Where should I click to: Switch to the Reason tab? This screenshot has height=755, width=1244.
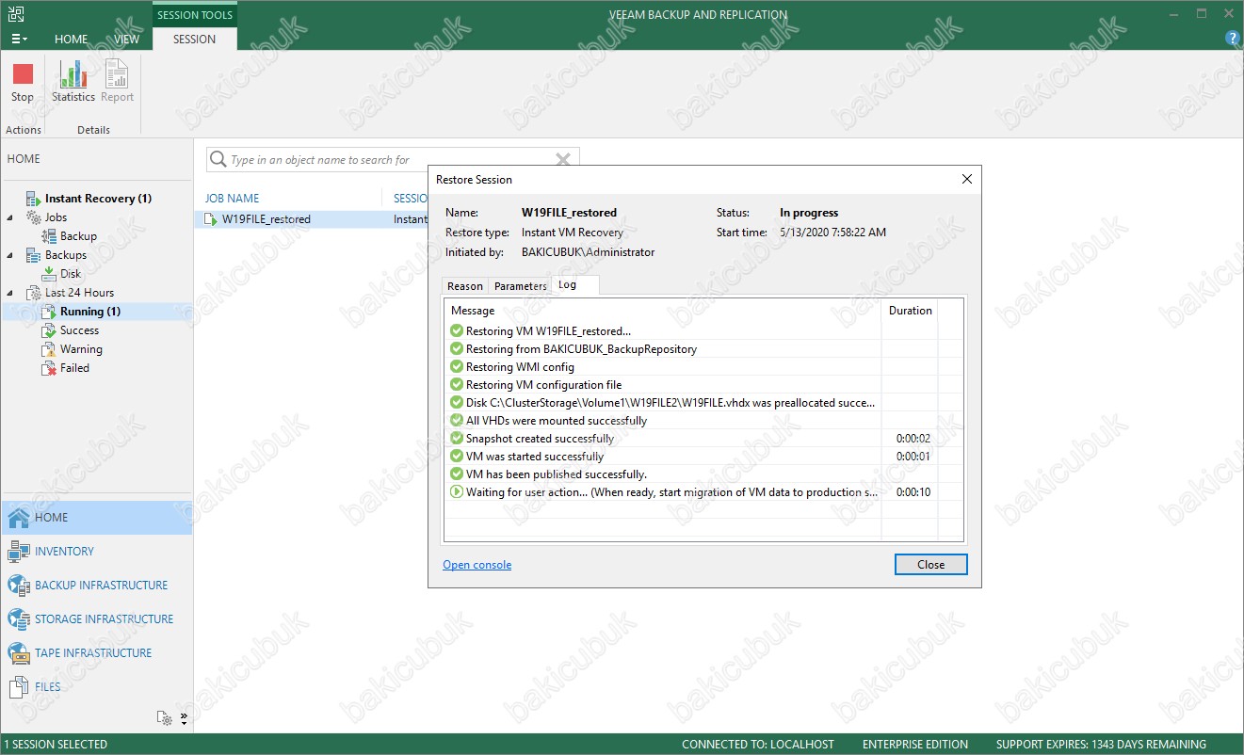(x=465, y=286)
